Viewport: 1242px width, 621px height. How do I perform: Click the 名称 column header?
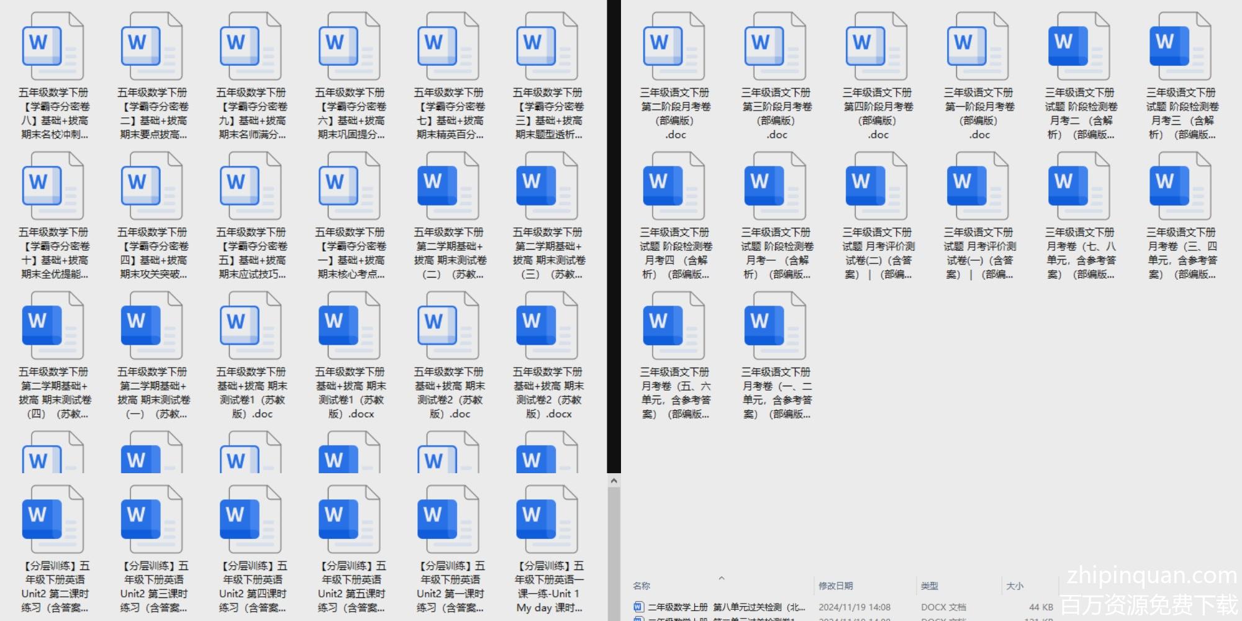[641, 586]
